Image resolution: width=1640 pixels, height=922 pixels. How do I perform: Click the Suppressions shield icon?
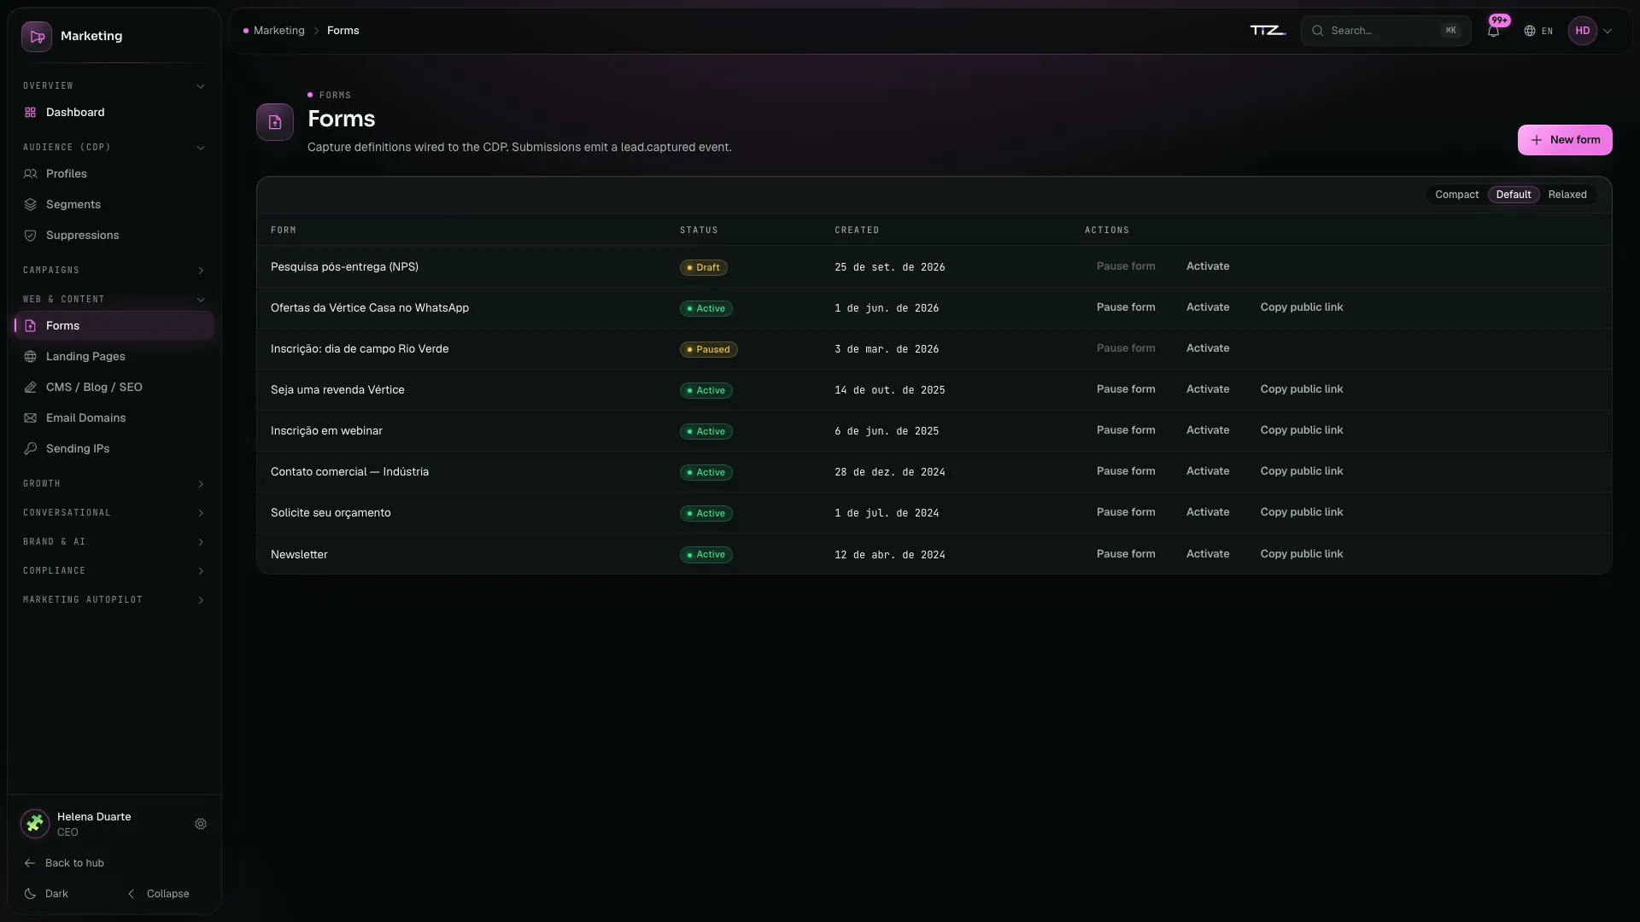pos(31,236)
